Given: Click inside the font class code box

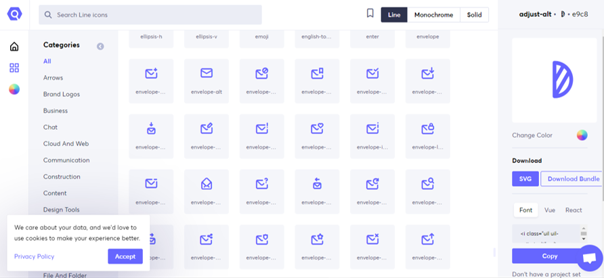Looking at the screenshot, I should 546,234.
